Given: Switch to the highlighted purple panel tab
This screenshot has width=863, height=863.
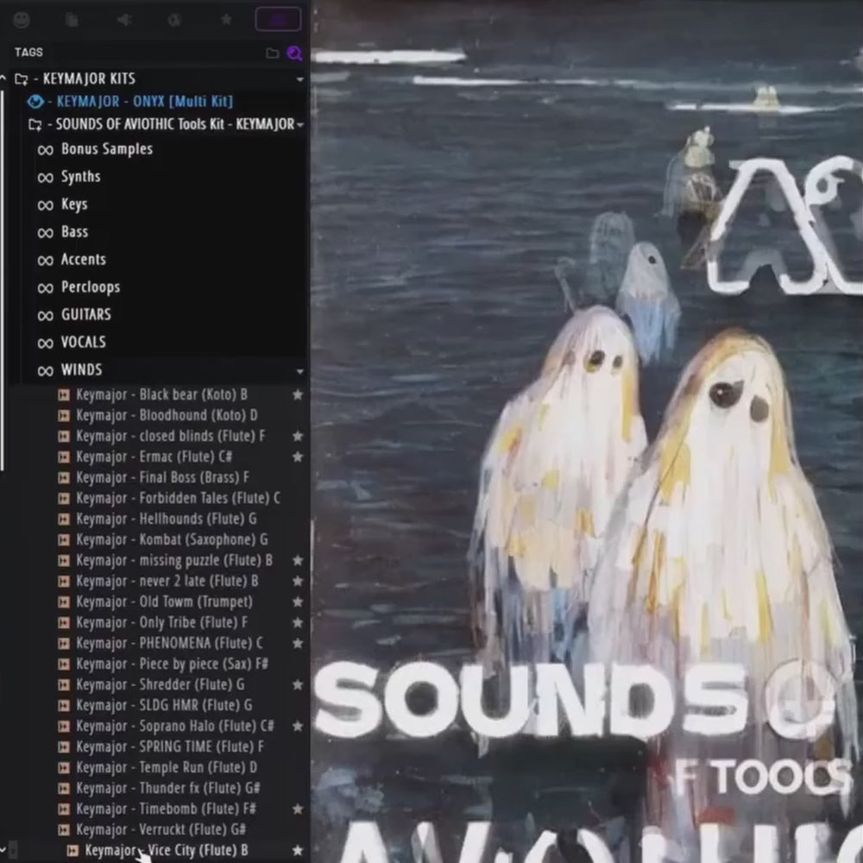Looking at the screenshot, I should (277, 19).
